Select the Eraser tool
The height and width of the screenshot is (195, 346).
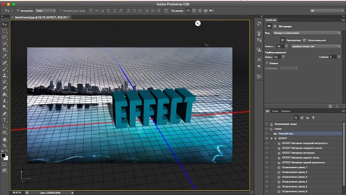pyautogui.click(x=4, y=88)
